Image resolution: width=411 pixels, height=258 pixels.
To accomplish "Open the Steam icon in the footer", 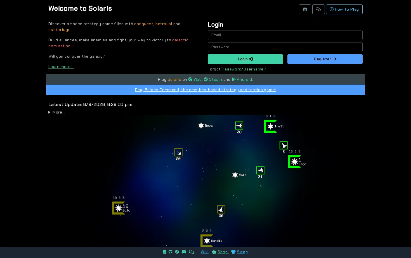I will coord(177,252).
